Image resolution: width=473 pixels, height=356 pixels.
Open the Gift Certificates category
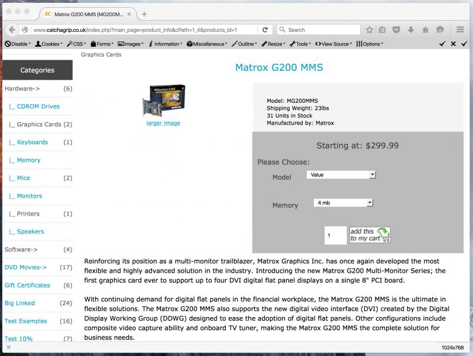coord(27,285)
